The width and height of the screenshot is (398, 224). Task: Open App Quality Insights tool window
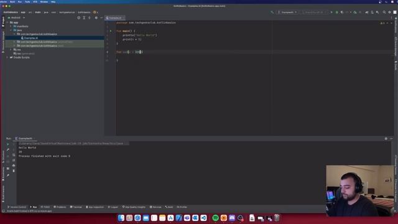[x=134, y=207]
